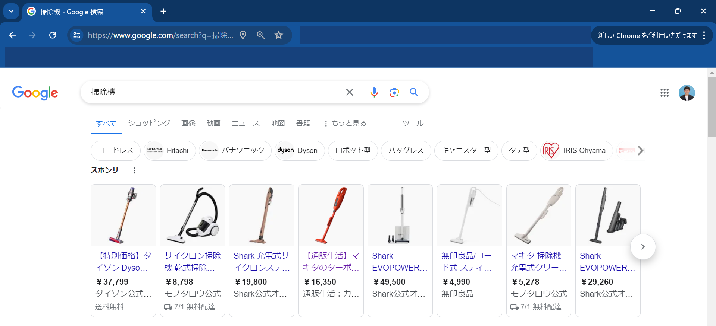The image size is (716, 326).
Task: Open Shark EVOPOWER ¥49,500 product link
Action: click(400, 262)
